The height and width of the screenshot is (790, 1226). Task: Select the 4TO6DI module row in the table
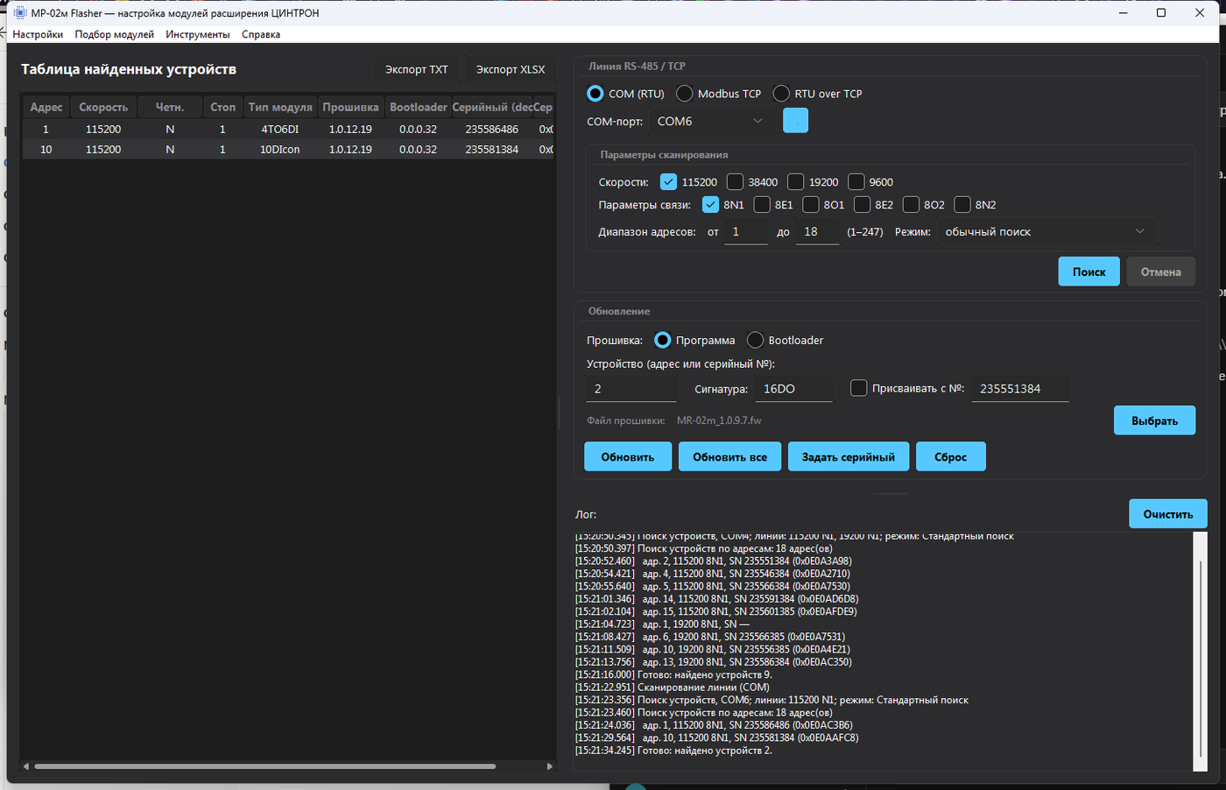(288, 129)
